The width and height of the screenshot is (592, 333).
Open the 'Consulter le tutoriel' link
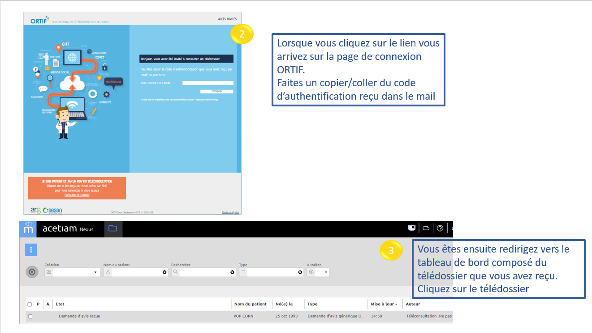point(77,195)
